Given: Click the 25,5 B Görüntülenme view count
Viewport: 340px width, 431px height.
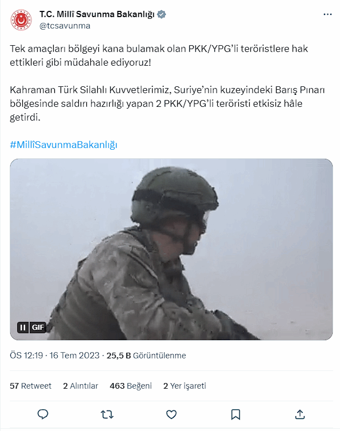Looking at the screenshot, I should pyautogui.click(x=146, y=356).
